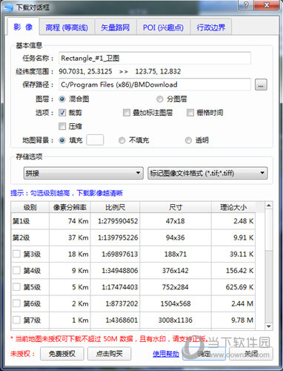
Task: Select the 不填充 radio button
Action: [121, 140]
